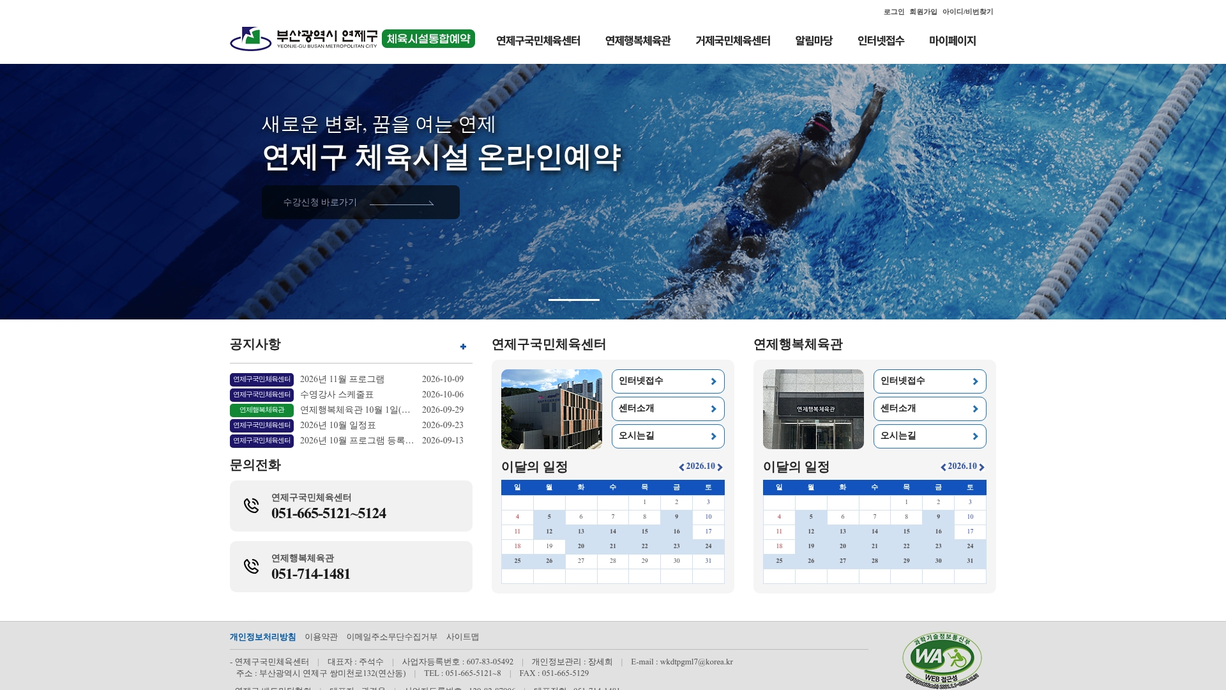
Task: Go to previous month in 연제행복체육관 calendar
Action: [x=943, y=467]
